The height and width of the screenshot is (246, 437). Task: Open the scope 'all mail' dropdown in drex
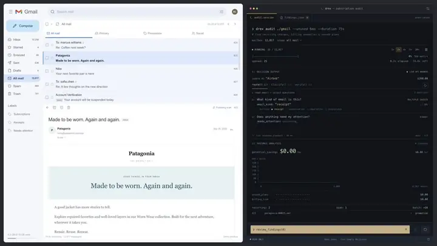(294, 40)
